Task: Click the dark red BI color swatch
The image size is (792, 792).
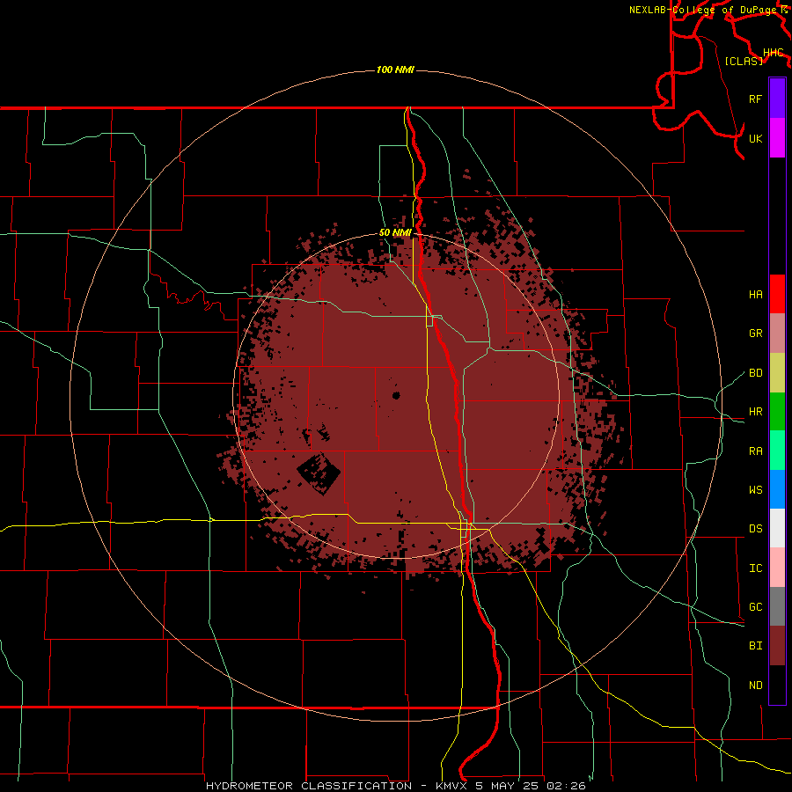Action: click(x=777, y=646)
